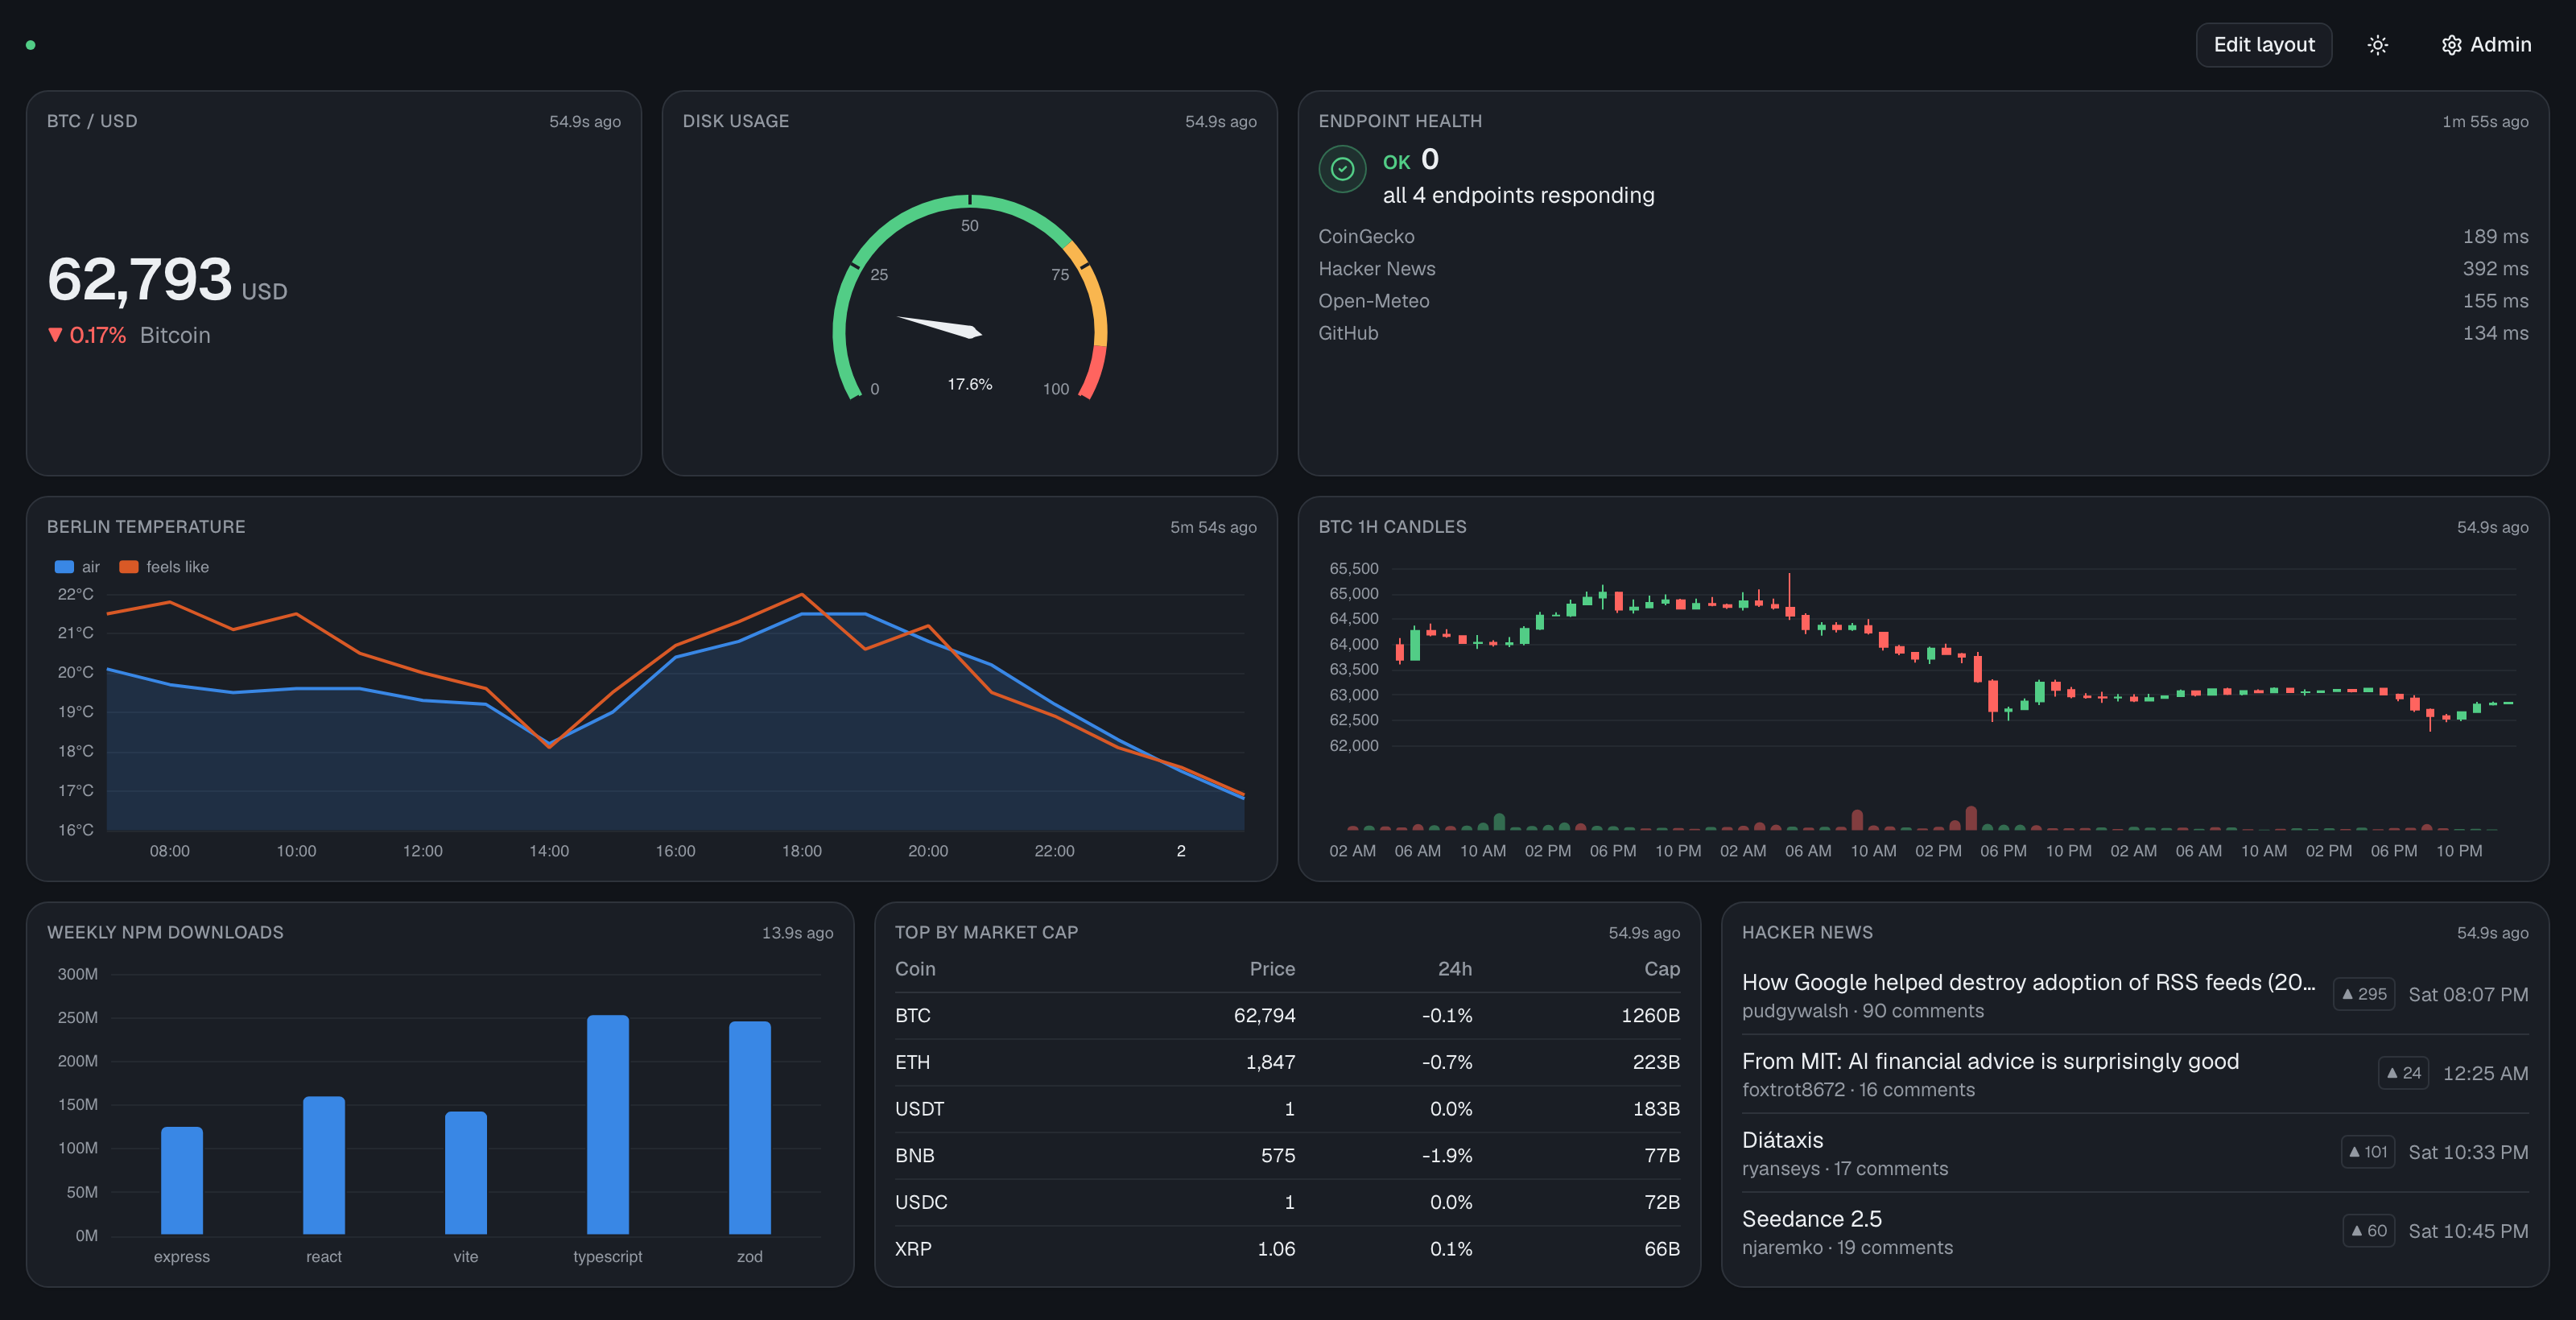Open the Seedance 2.5 story
The height and width of the screenshot is (1320, 2576).
[1811, 1219]
